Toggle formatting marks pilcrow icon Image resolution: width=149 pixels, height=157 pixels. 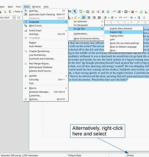75,12
